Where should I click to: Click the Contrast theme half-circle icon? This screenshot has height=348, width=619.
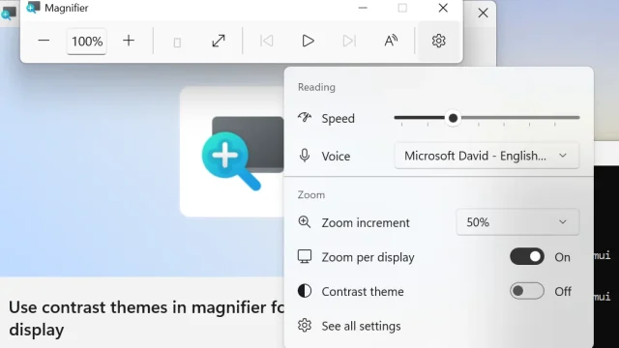point(305,291)
